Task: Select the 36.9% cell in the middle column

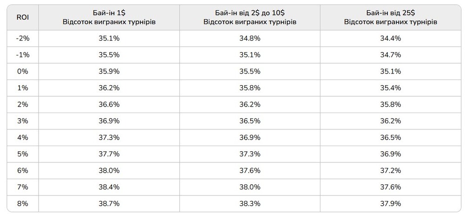Action: pos(250,137)
